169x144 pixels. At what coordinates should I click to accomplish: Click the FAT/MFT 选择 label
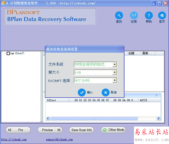coord(59,81)
